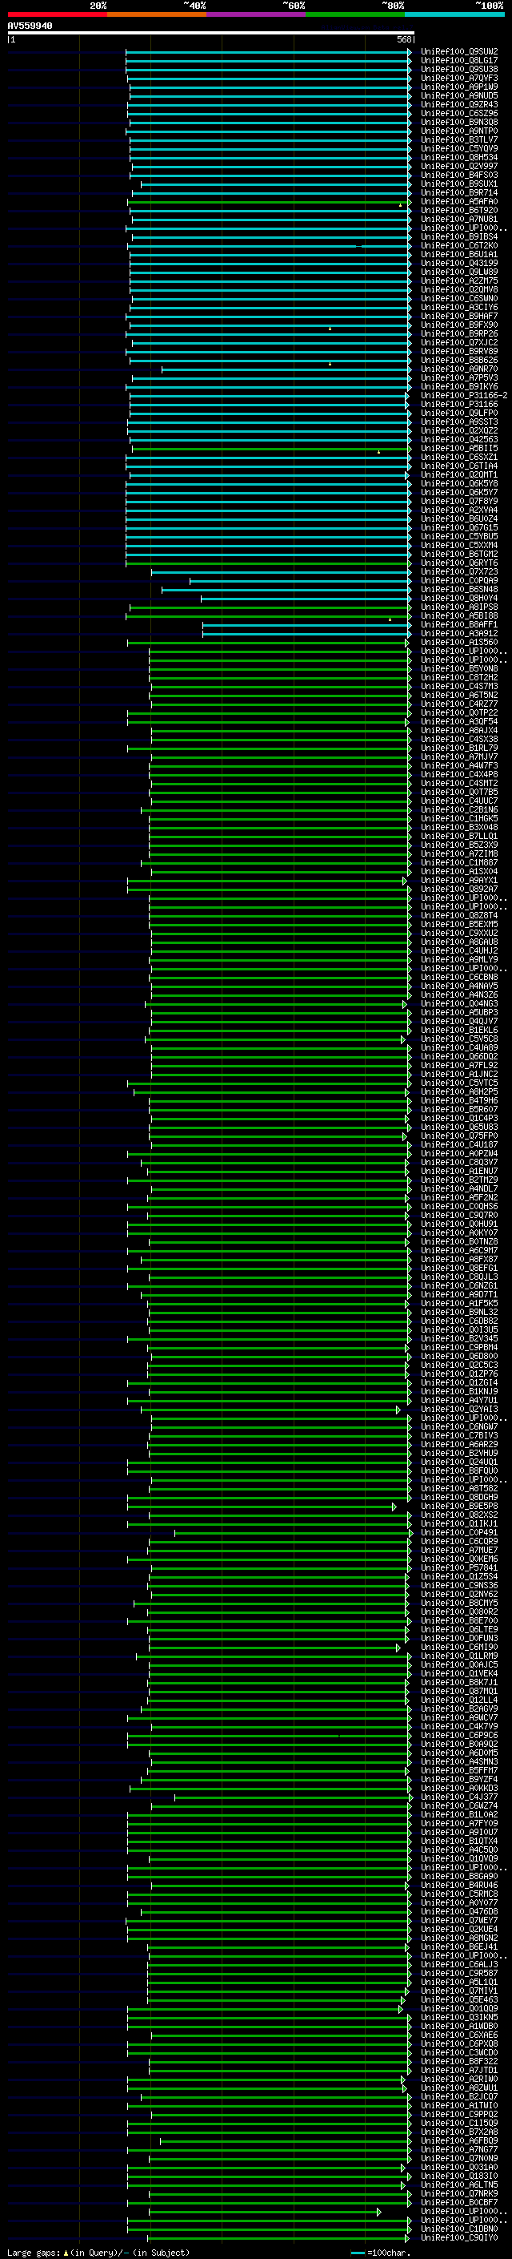The width and height of the screenshot is (512, 2259).
Task: Click the green ~80% identity legend bar
Action: [x=355, y=14]
